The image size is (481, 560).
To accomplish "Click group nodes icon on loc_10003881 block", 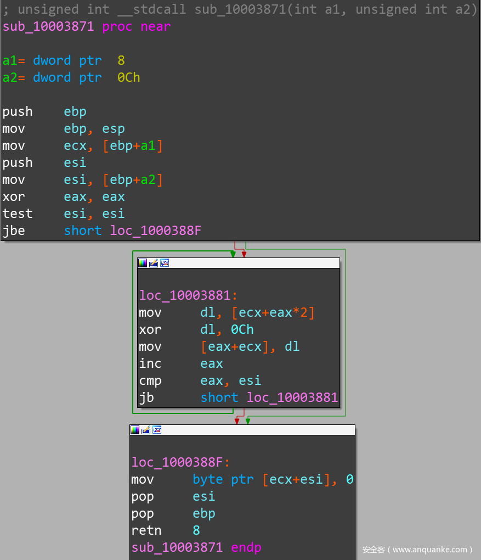I will point(164,263).
